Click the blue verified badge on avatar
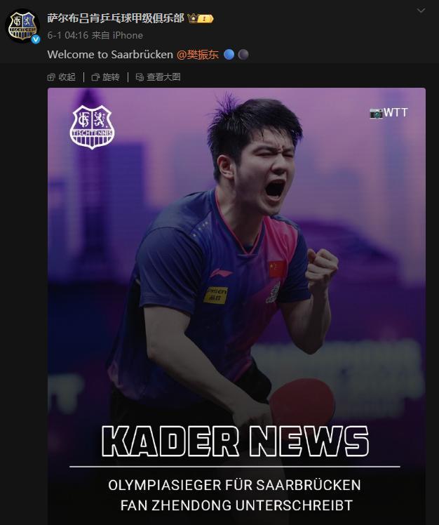 point(36,39)
